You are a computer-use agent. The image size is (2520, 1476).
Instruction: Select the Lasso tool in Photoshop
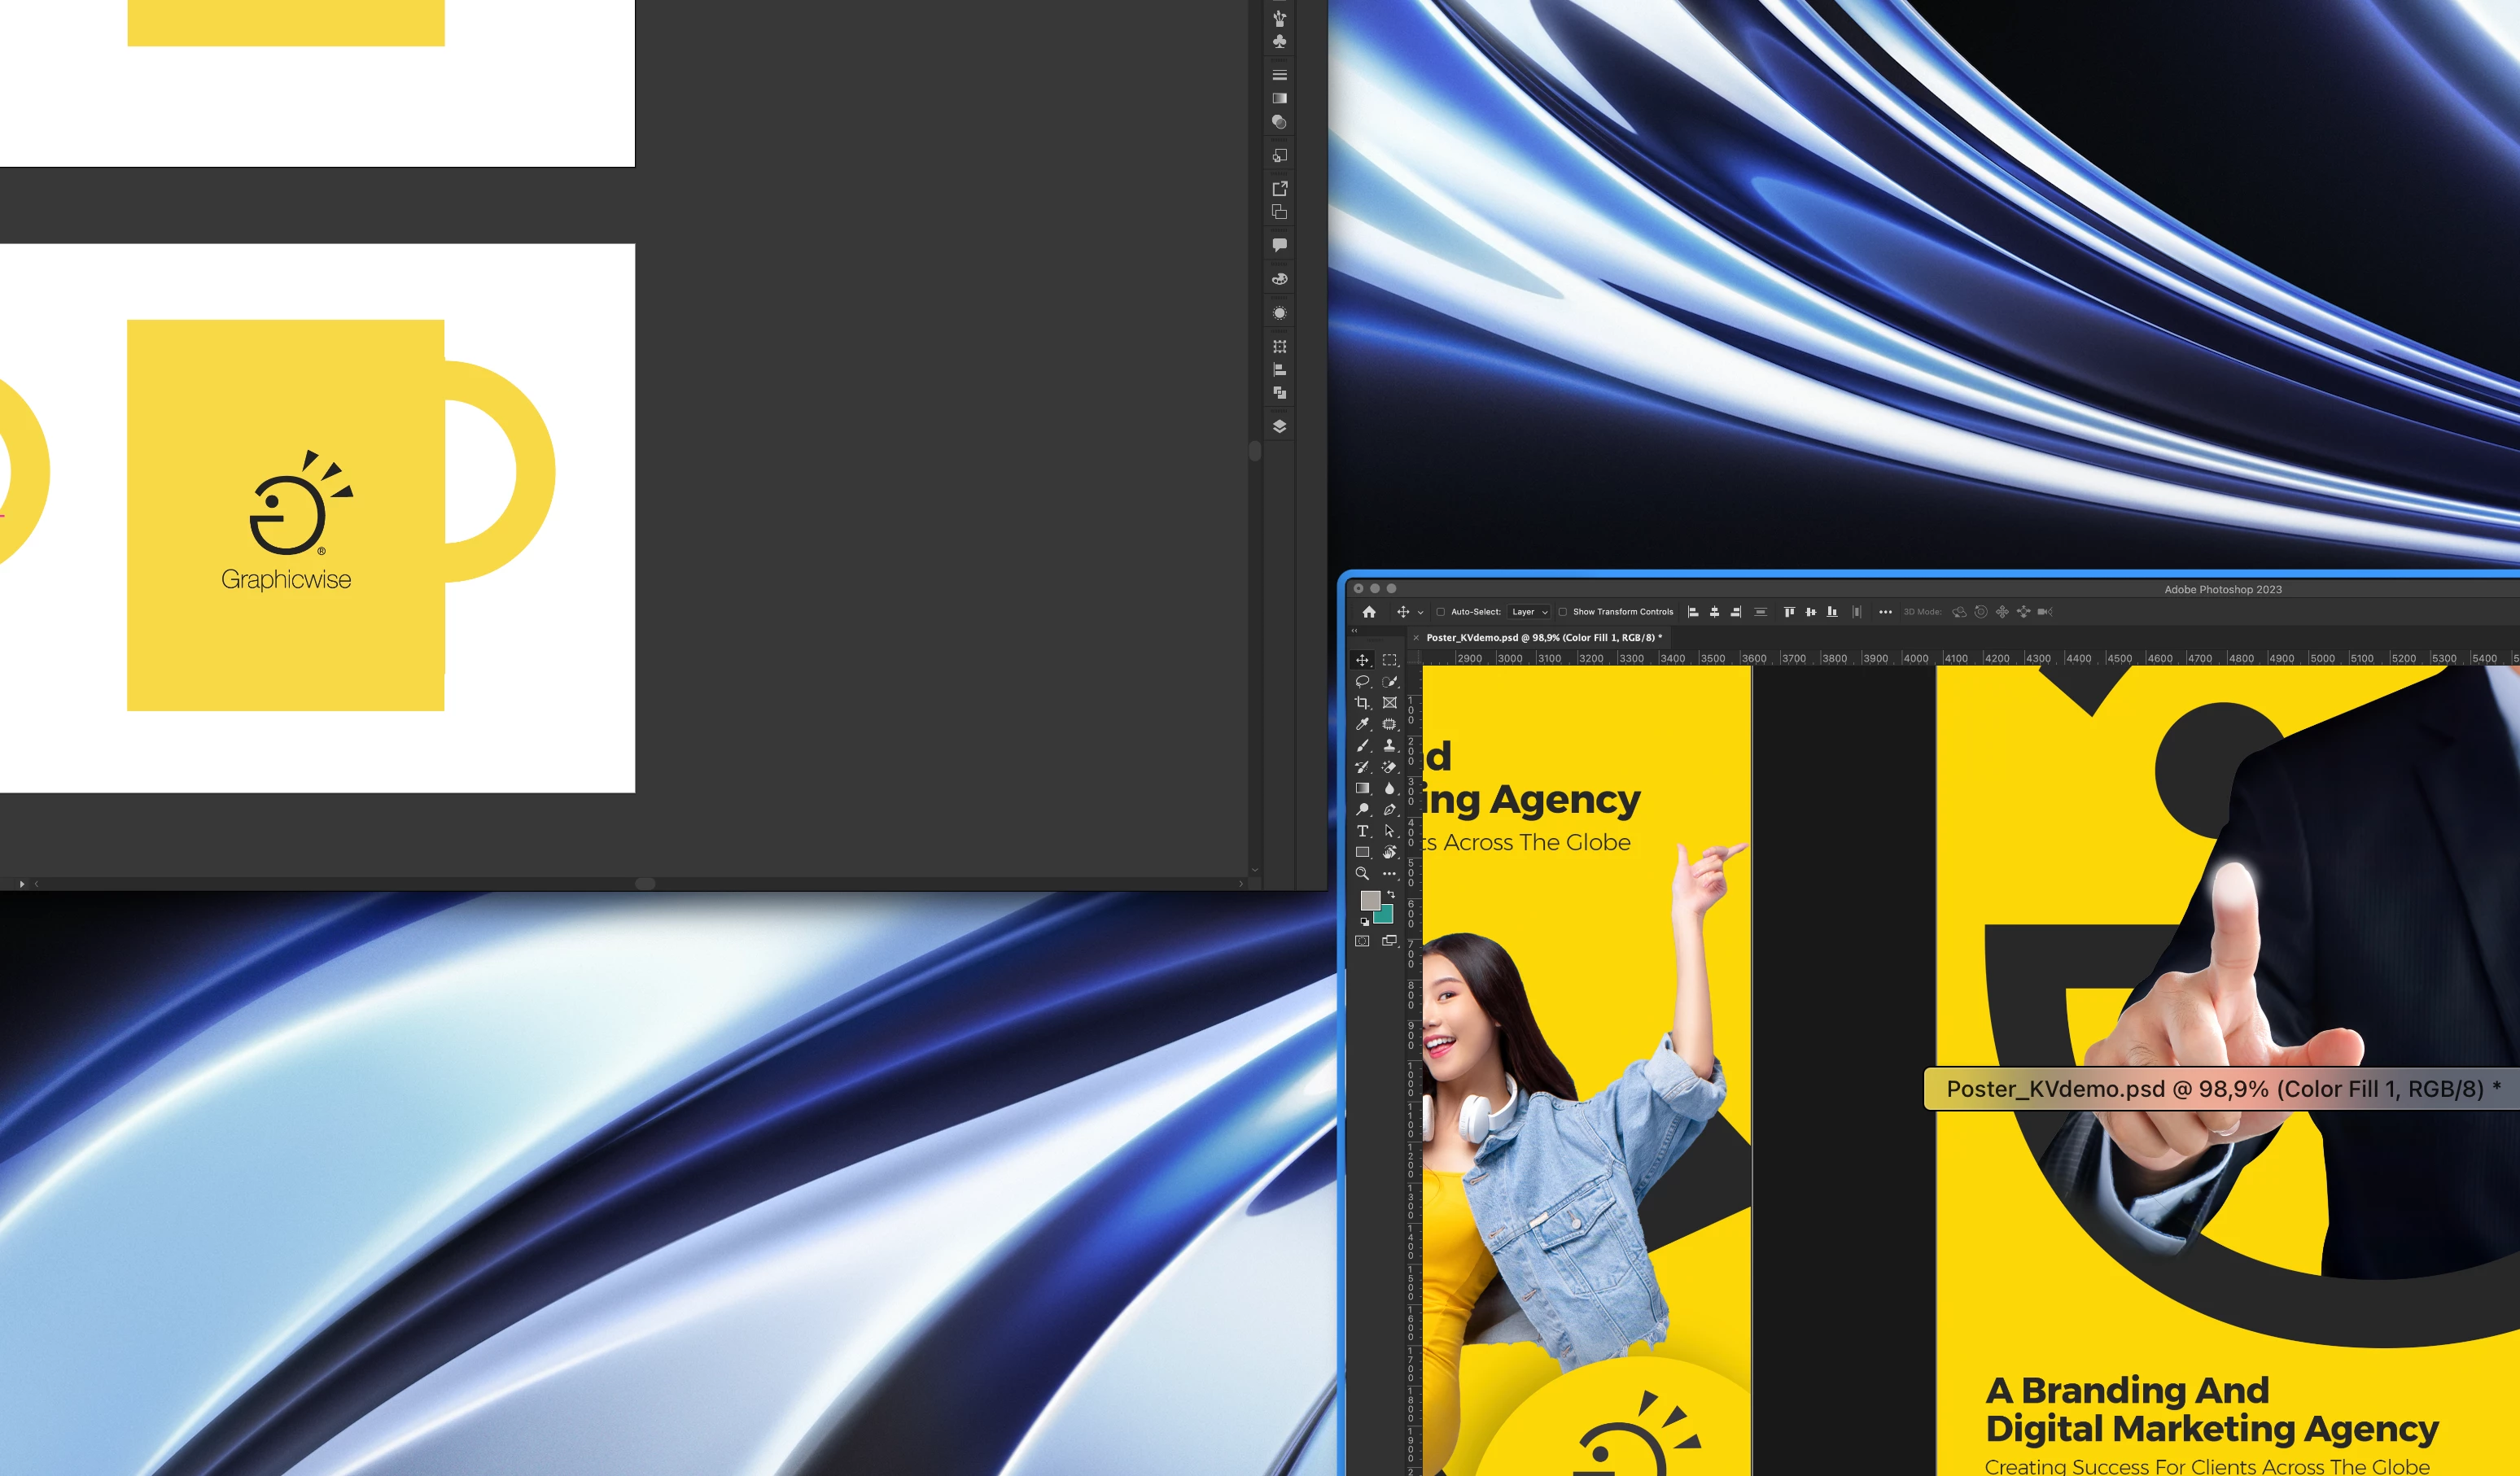pyautogui.click(x=1362, y=682)
